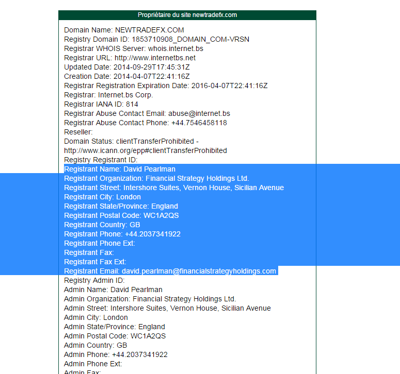
Task: Click the abuse@internet.bs email address
Action: [199, 113]
